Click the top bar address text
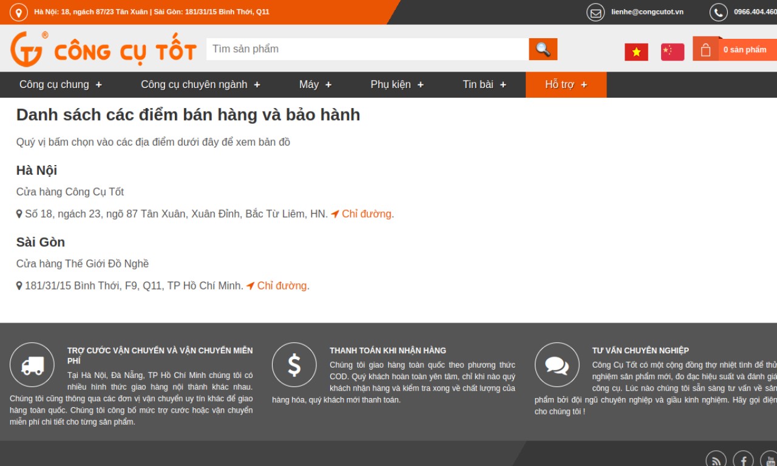Image resolution: width=777 pixels, height=466 pixels. [x=152, y=12]
